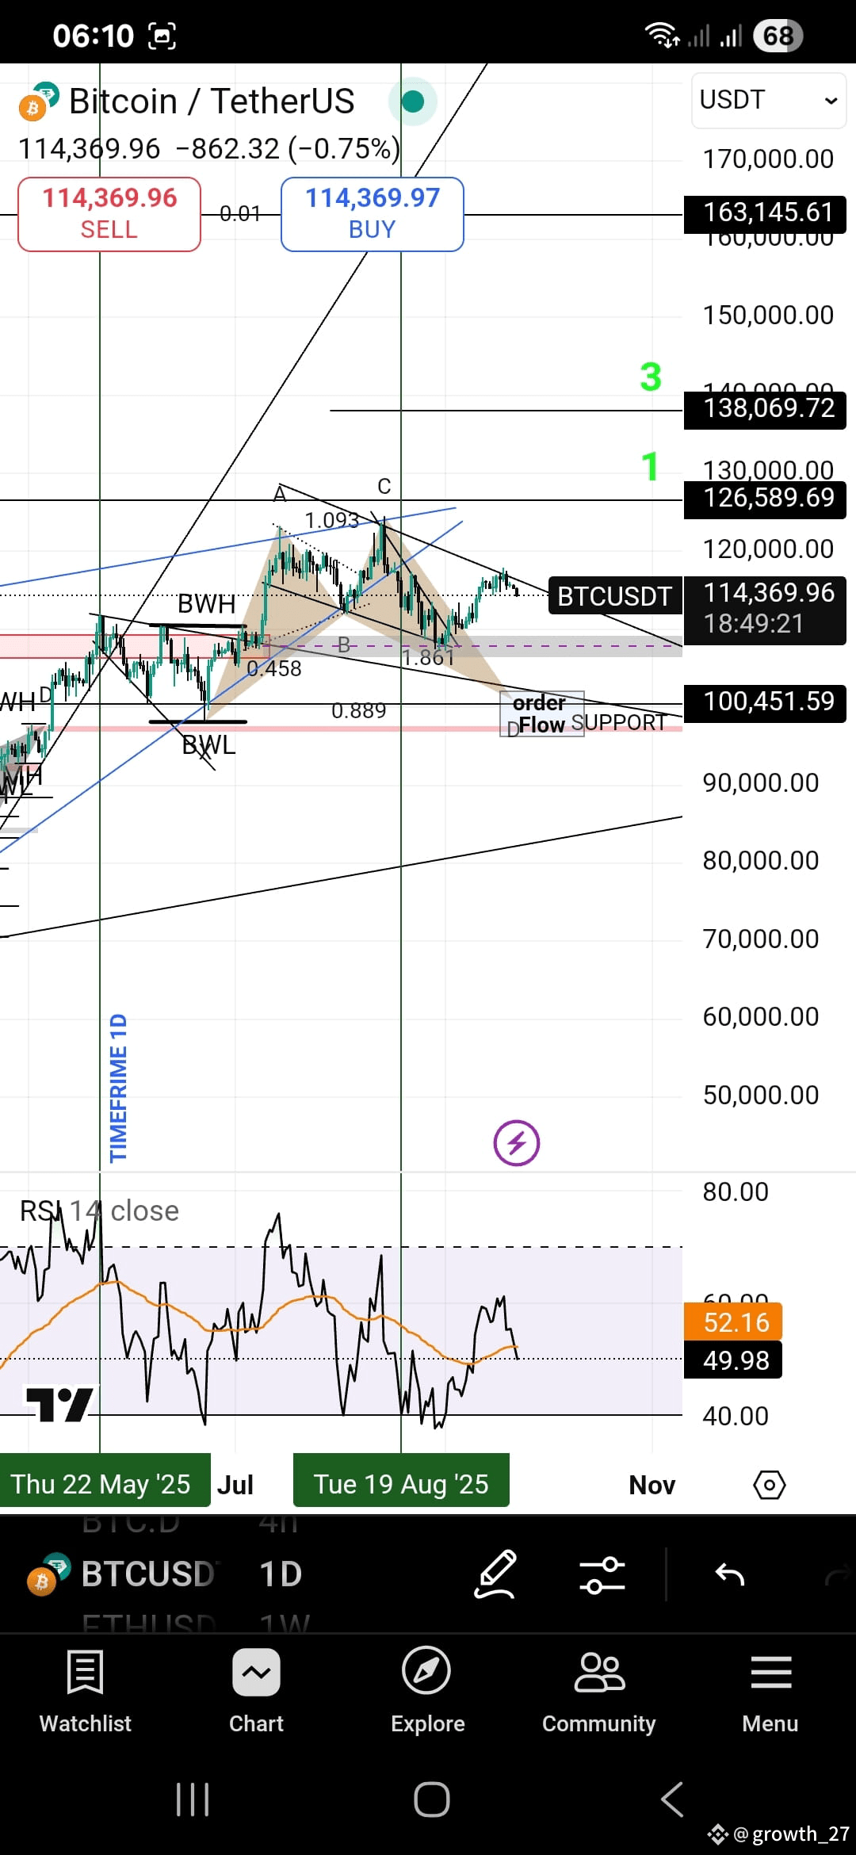The width and height of the screenshot is (856, 1855).
Task: Select the 126,589.69 price label
Action: 765,499
